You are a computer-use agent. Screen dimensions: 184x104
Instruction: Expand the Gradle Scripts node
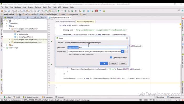pyautogui.click(x=4, y=48)
